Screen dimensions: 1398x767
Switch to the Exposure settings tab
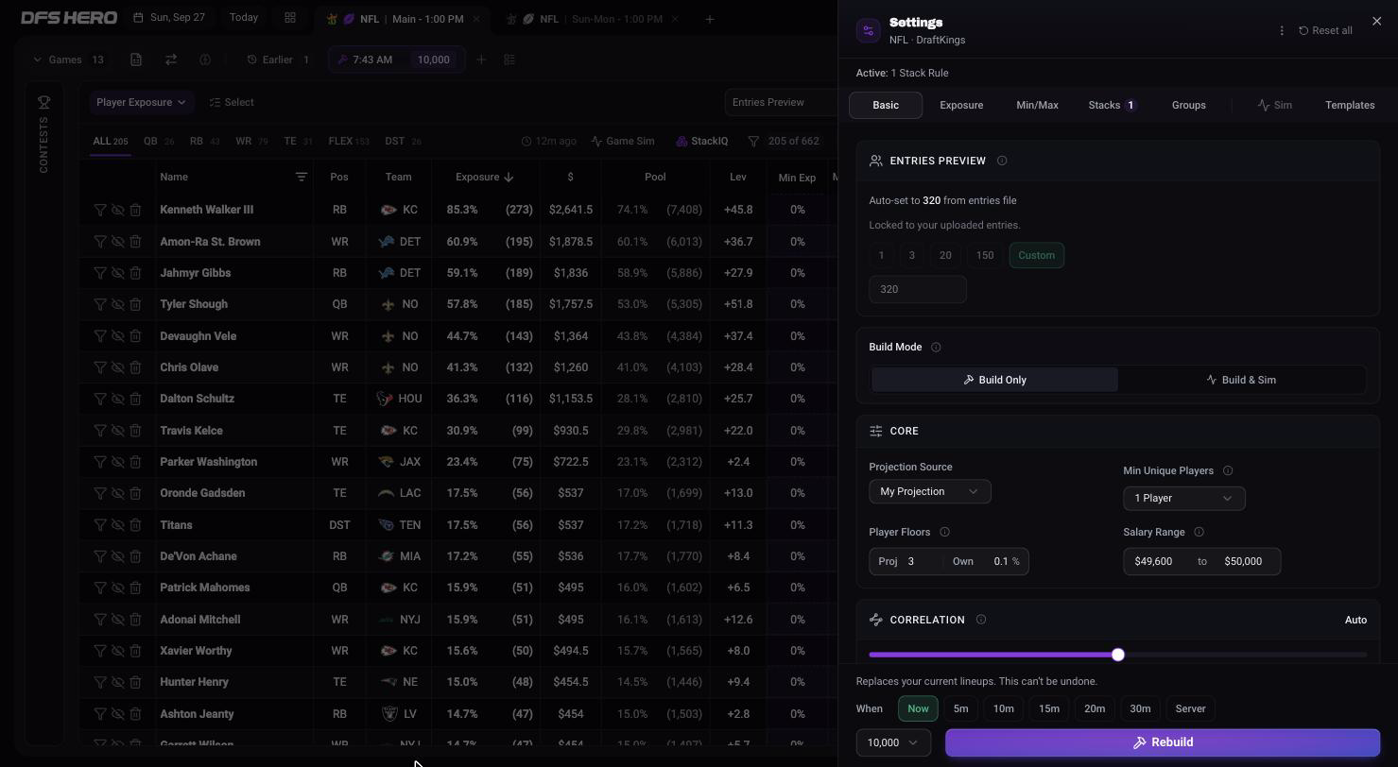pyautogui.click(x=961, y=105)
